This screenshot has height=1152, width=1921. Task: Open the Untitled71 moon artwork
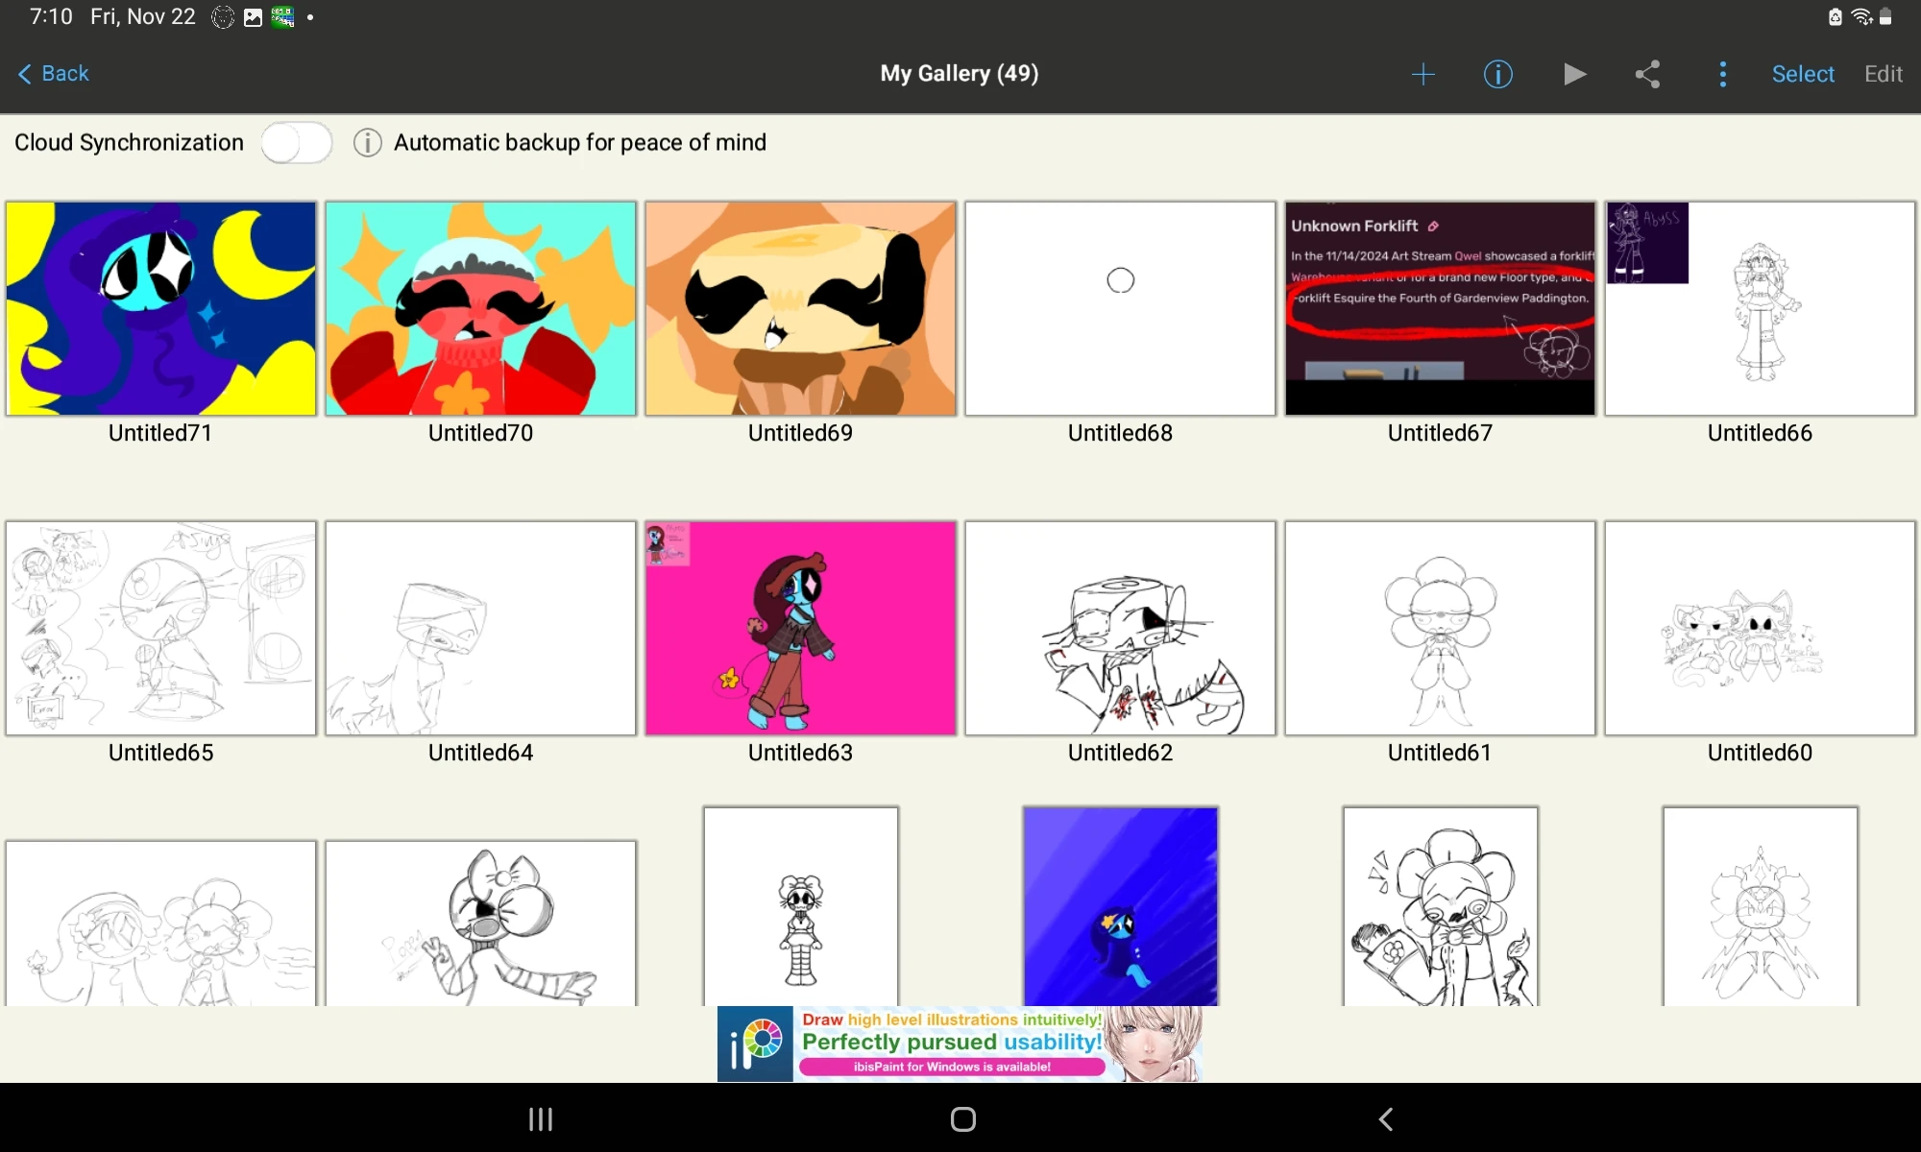click(159, 308)
